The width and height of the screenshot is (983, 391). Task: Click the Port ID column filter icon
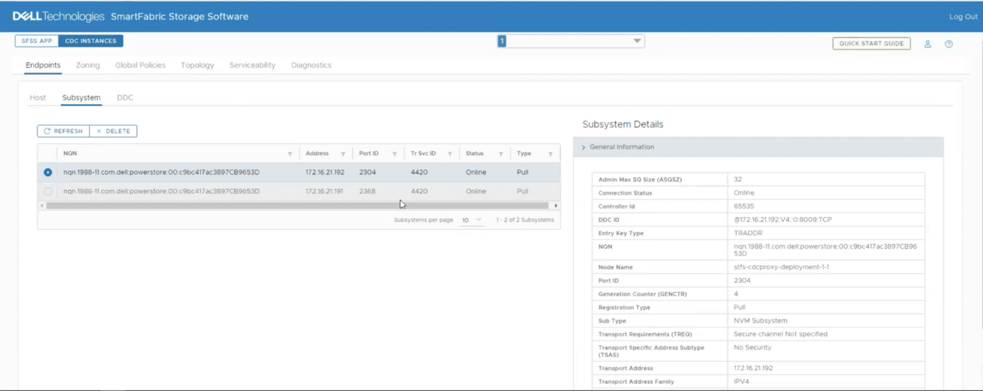point(394,154)
